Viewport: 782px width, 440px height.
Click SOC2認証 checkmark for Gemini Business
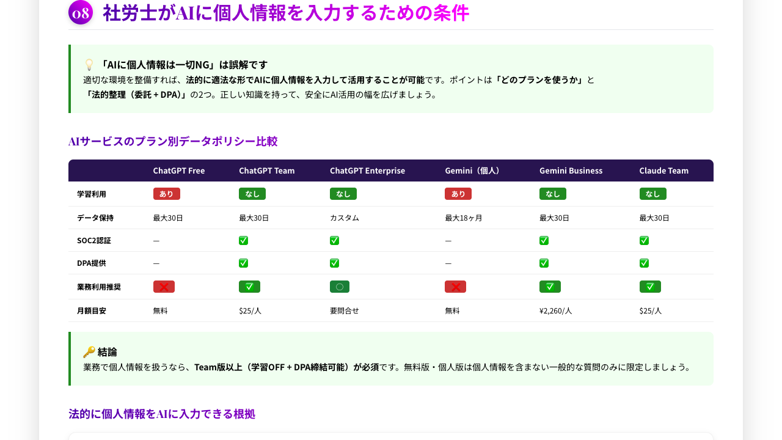pyautogui.click(x=544, y=241)
